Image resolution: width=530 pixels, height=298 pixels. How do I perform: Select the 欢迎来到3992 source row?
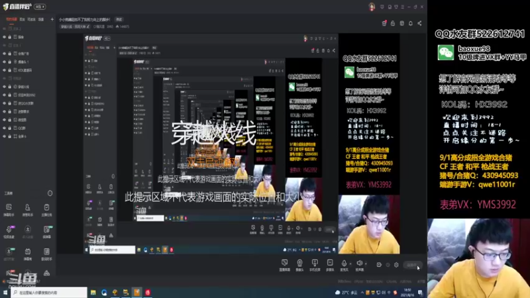pyautogui.click(x=28, y=95)
